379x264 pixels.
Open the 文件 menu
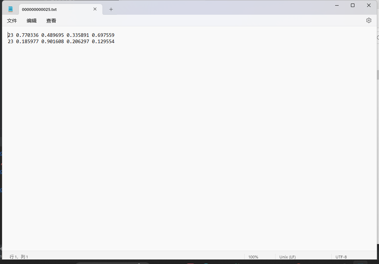click(x=12, y=21)
